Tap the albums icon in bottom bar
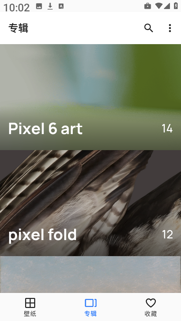Screen dimensions: 181x321 [90, 303]
